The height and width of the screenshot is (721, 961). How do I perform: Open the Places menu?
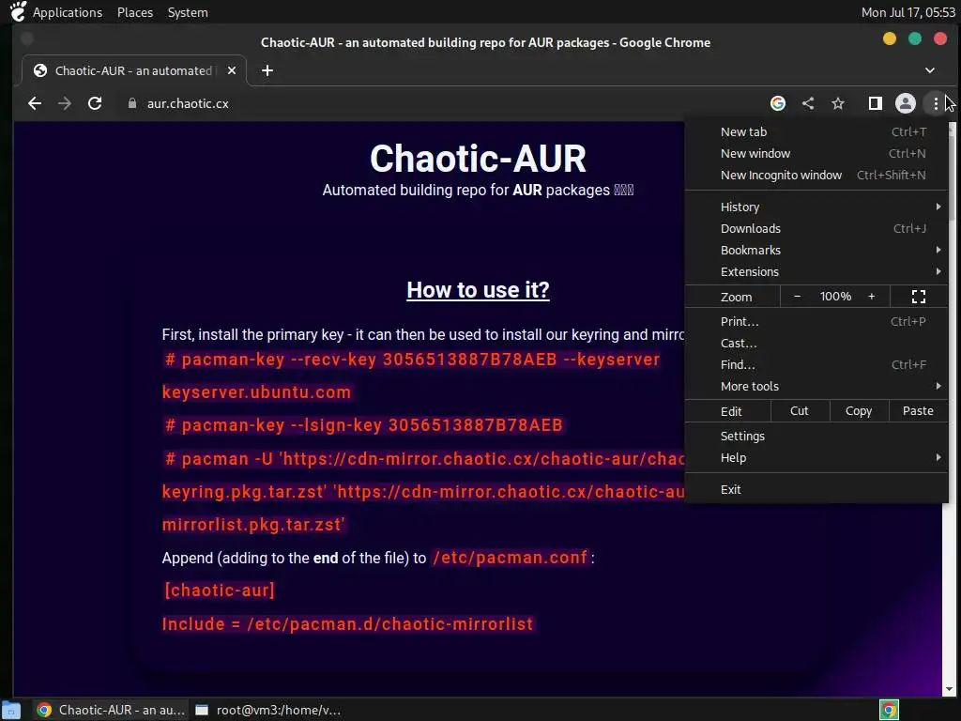pyautogui.click(x=135, y=12)
